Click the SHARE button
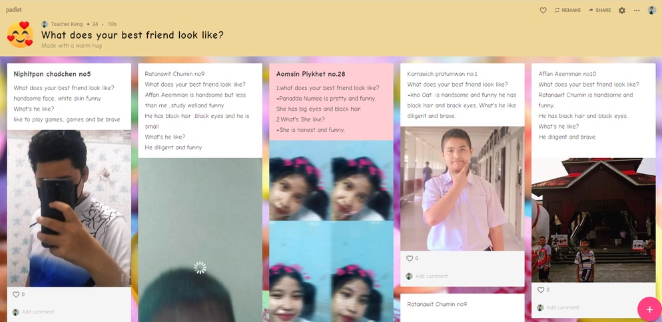 click(x=599, y=10)
